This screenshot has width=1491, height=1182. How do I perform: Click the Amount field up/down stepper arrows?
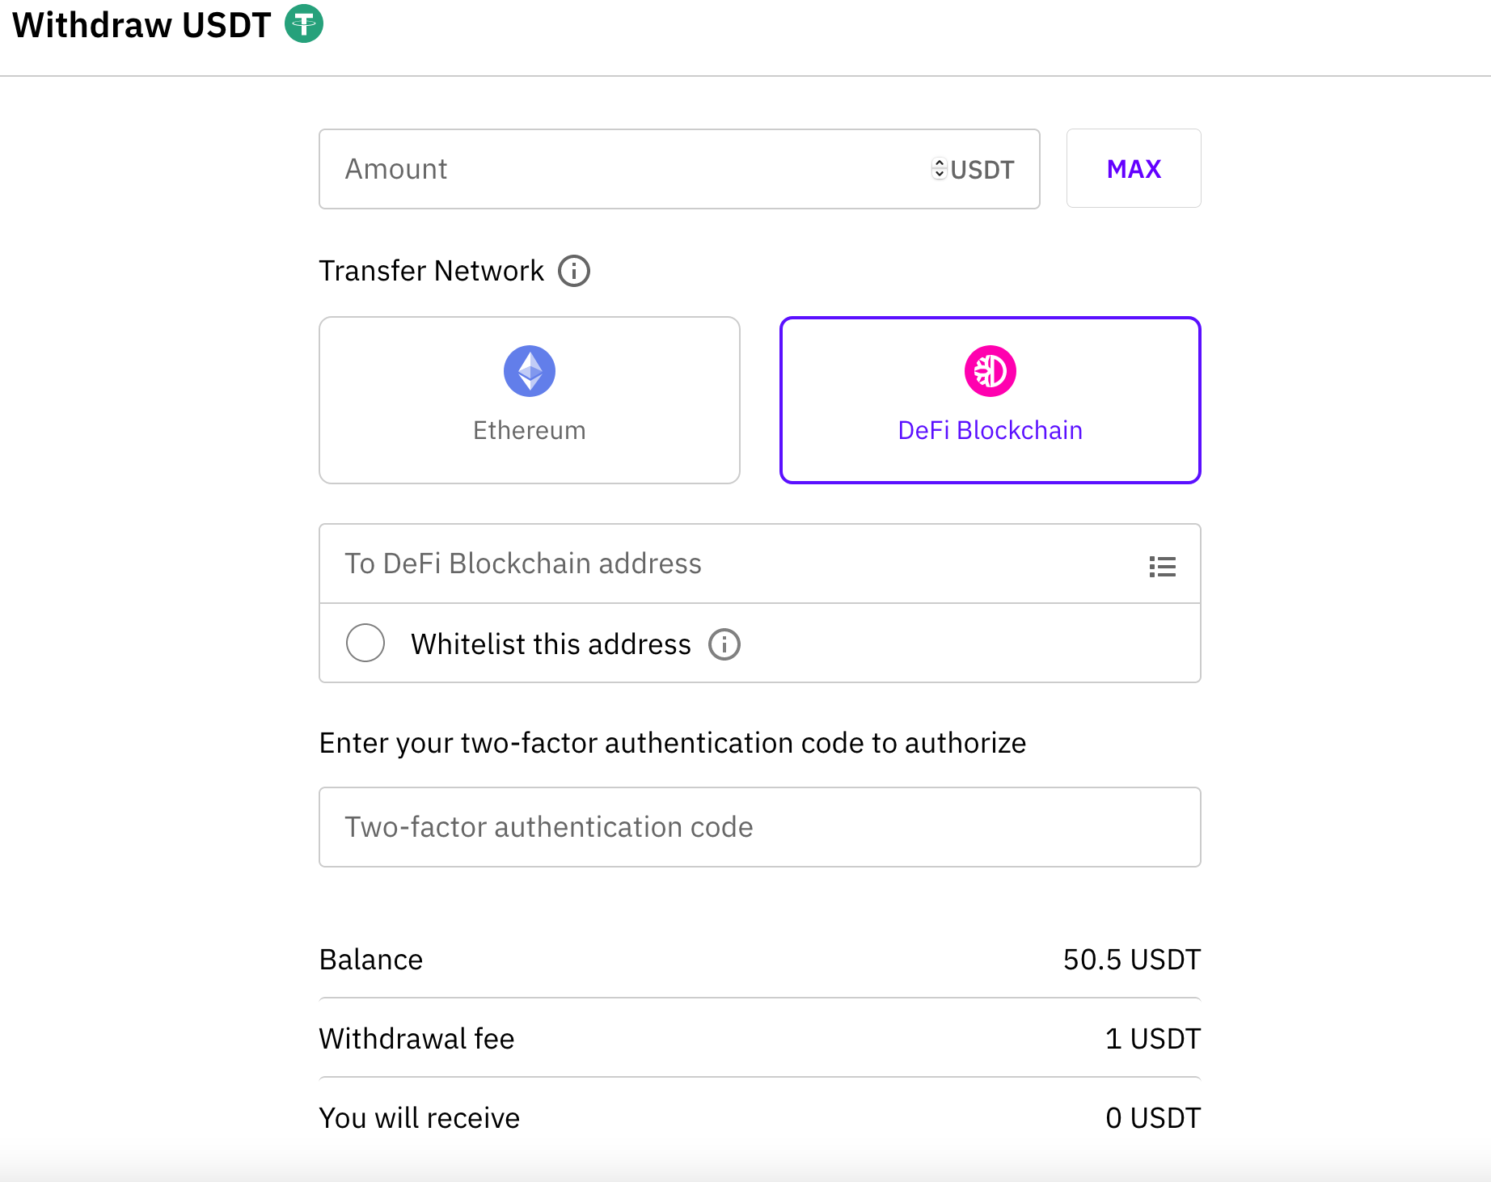pos(939,168)
